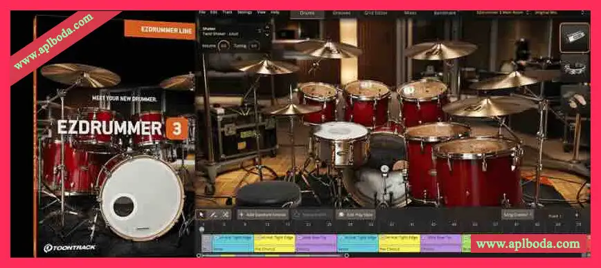Open the EZdrummer 3 Main Room preset dropdown
The height and width of the screenshot is (268, 601).
point(503,13)
